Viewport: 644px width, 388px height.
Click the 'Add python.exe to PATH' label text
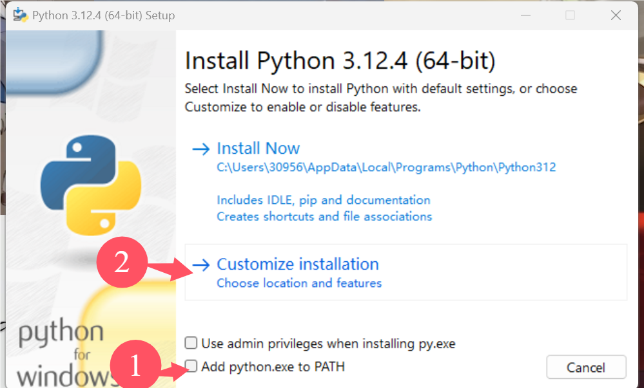click(273, 367)
